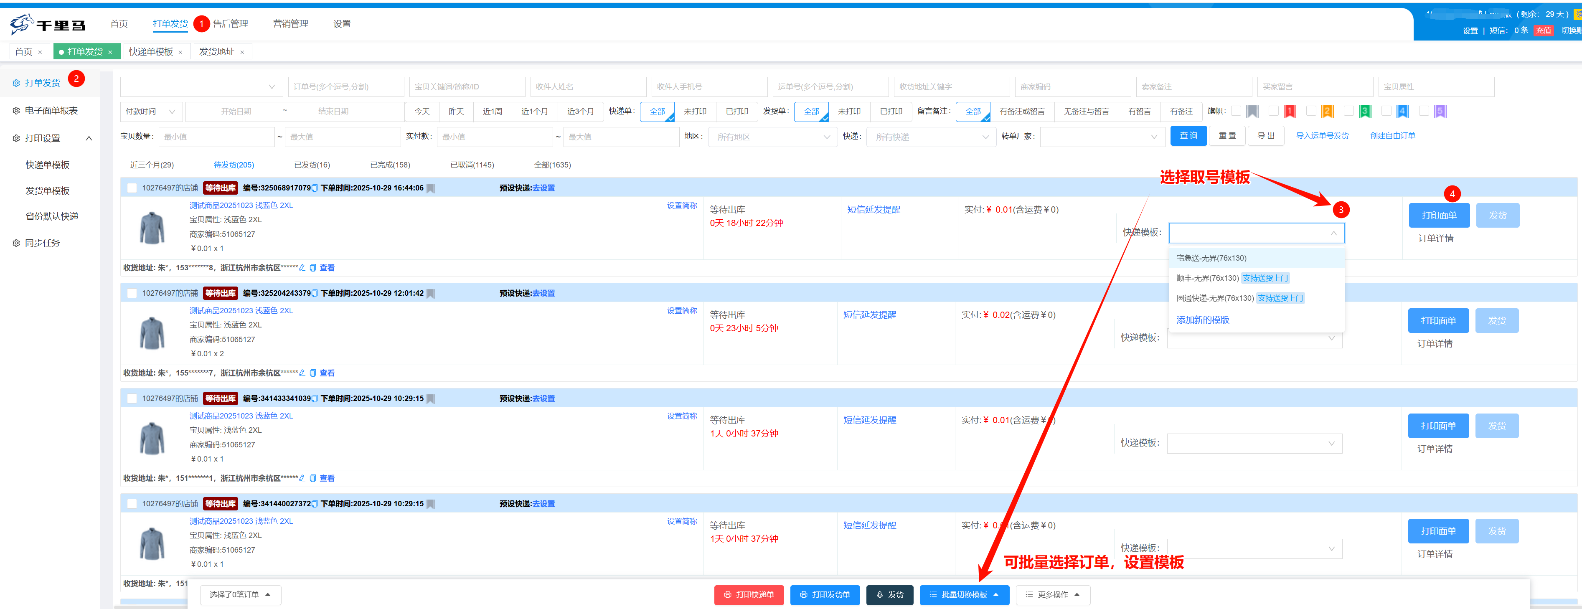Check the first order's selection checkbox

coord(132,188)
